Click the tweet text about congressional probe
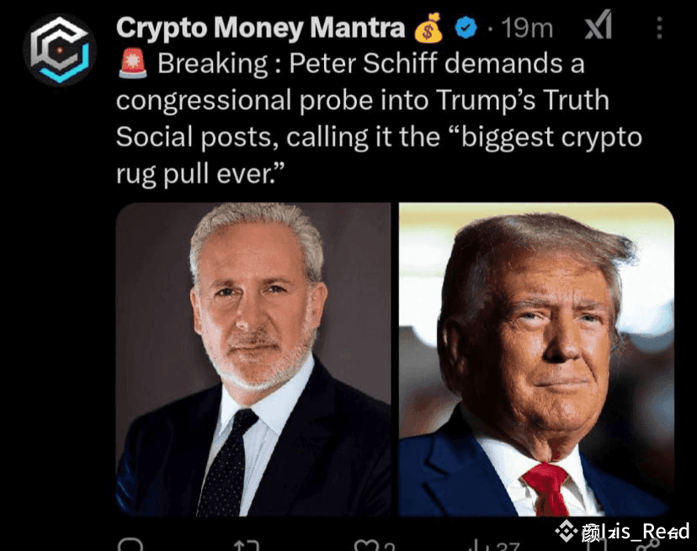The height and width of the screenshot is (551, 697). tap(379, 119)
